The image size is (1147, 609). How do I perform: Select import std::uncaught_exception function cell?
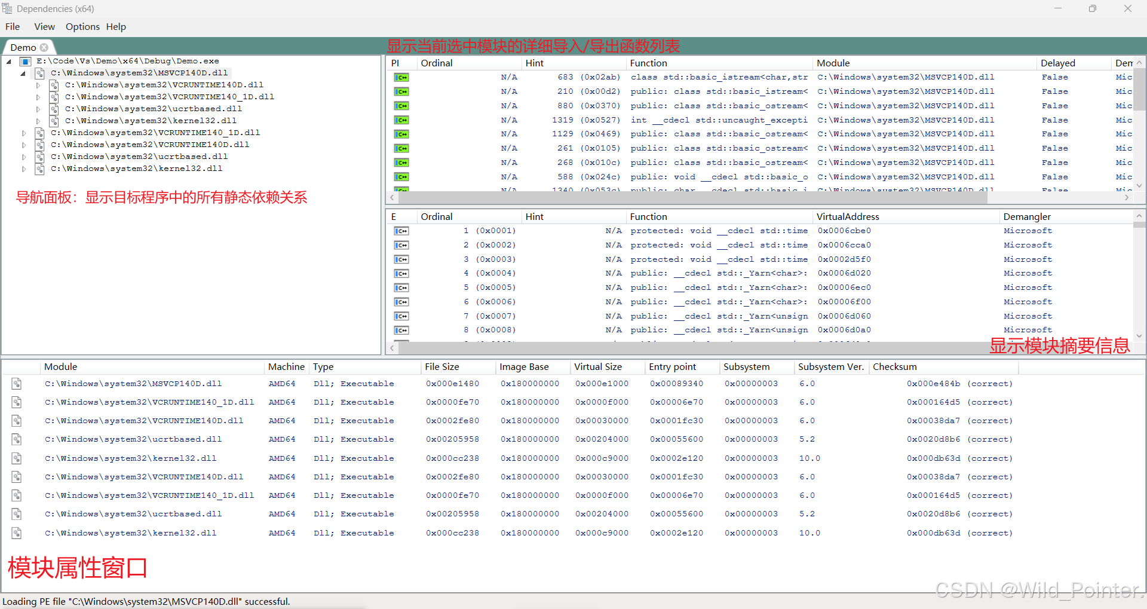(x=719, y=120)
